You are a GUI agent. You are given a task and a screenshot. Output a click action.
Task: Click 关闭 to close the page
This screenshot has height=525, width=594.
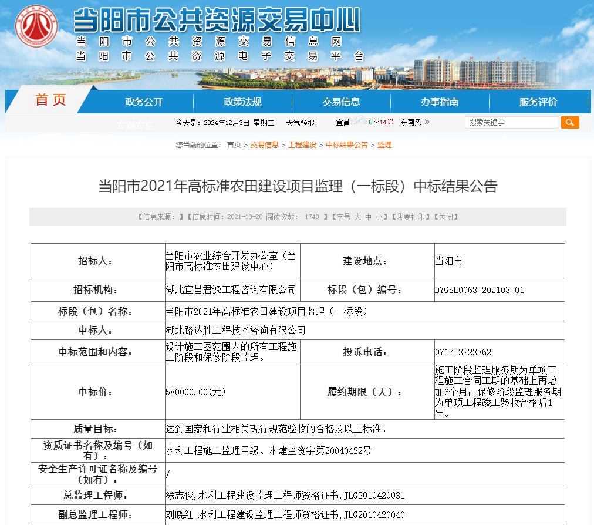(x=445, y=217)
